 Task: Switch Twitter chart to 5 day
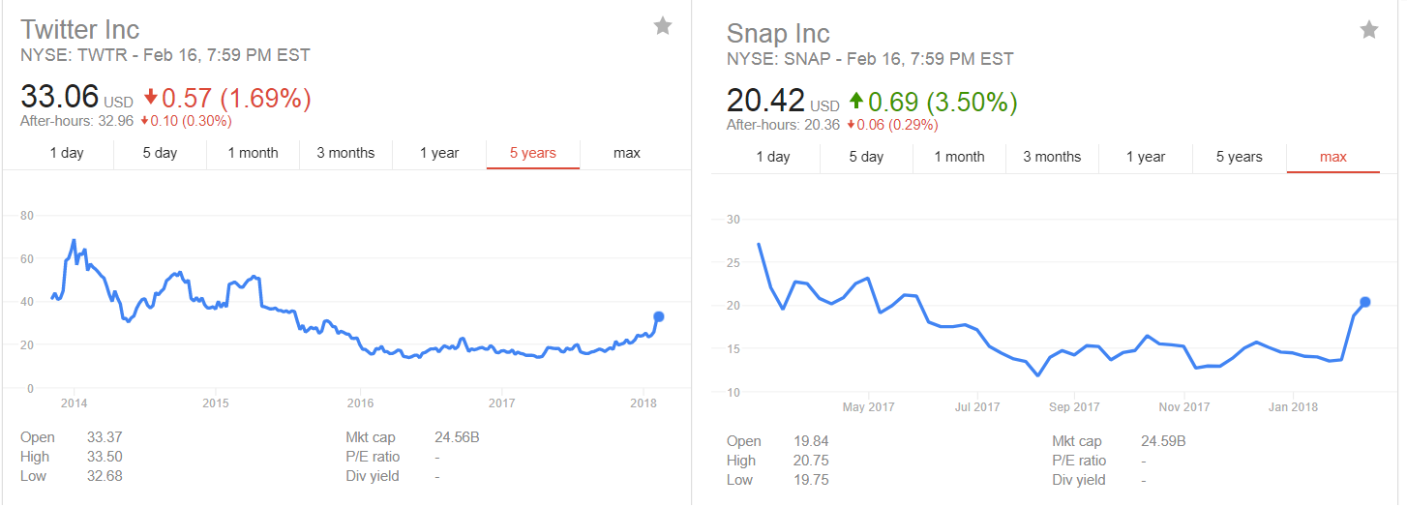coord(160,153)
